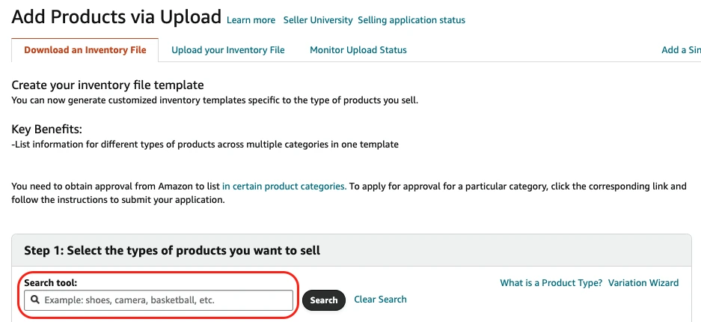Click the Clear Search link
This screenshot has height=322, width=701.
(x=380, y=300)
